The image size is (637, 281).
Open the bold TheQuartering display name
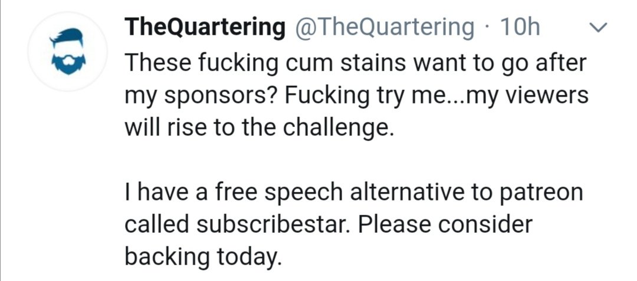coord(205,28)
